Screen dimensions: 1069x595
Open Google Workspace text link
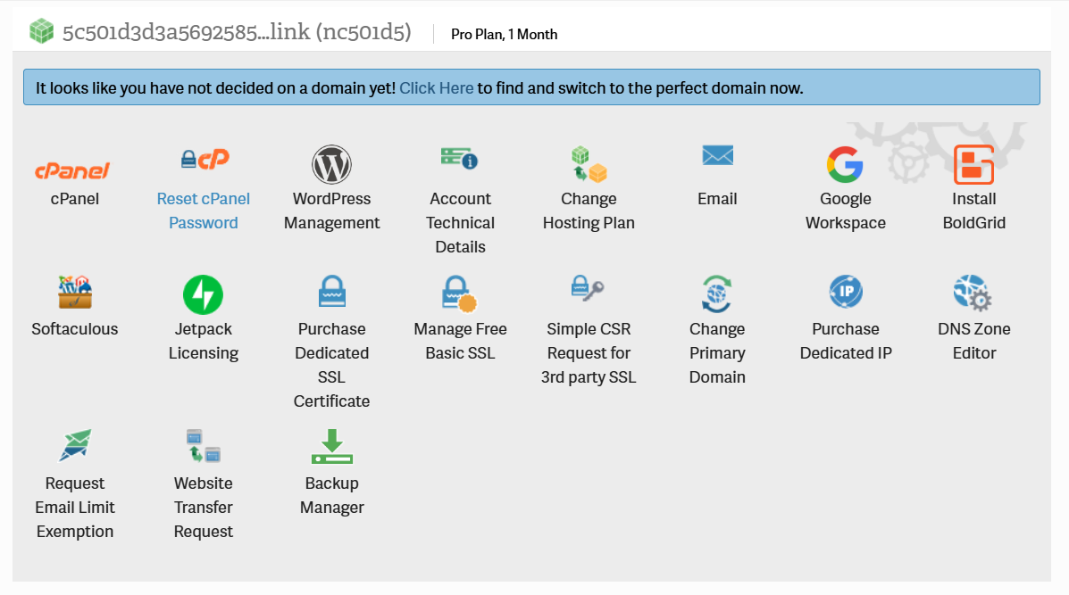coord(846,211)
